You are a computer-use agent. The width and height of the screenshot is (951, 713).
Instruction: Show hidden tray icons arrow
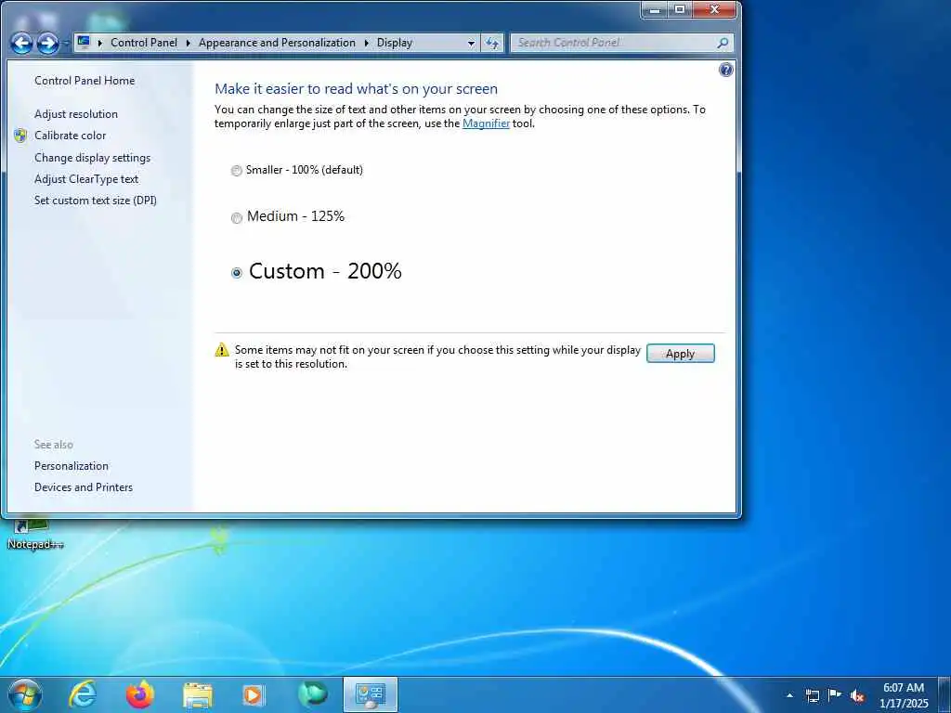click(789, 695)
